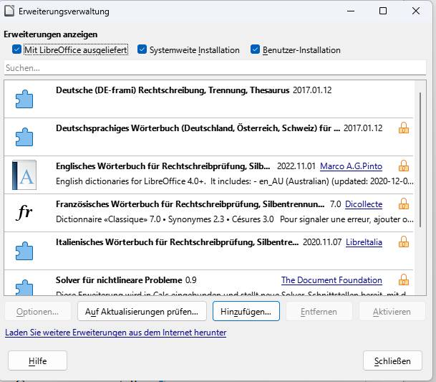Close the Erweiterungsverwaltung dialog with X
Image resolution: width=436 pixels, height=382 pixels.
[416, 11]
